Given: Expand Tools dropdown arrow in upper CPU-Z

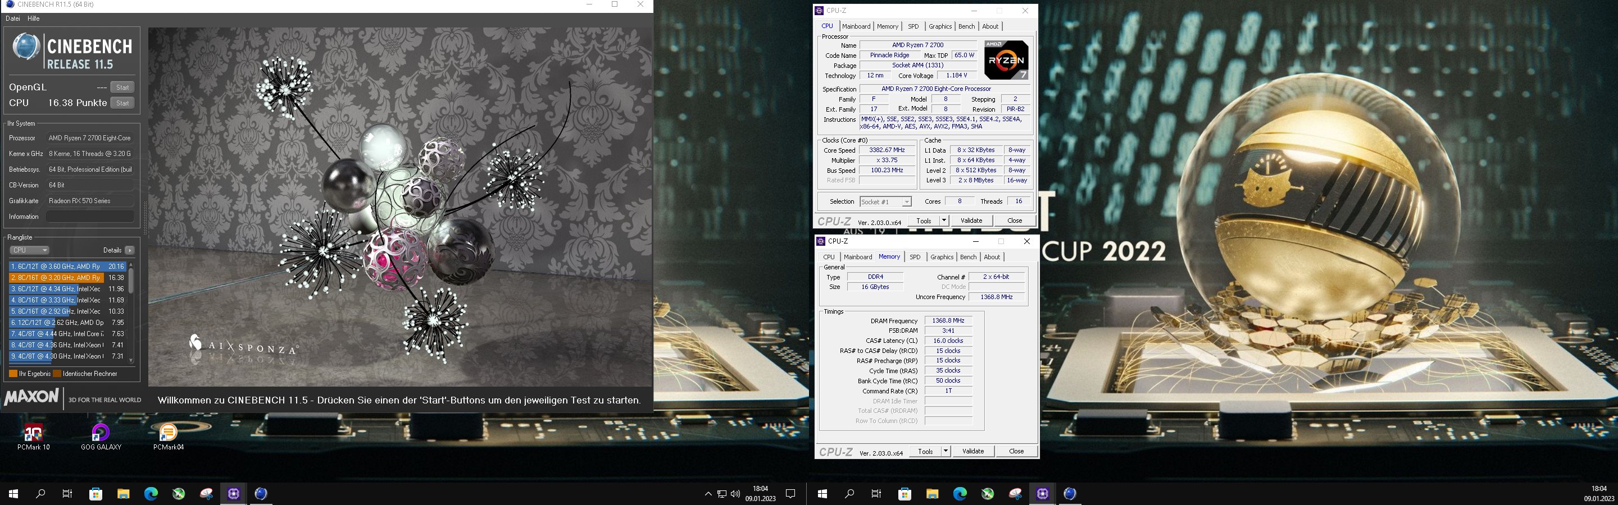Looking at the screenshot, I should click(x=944, y=221).
